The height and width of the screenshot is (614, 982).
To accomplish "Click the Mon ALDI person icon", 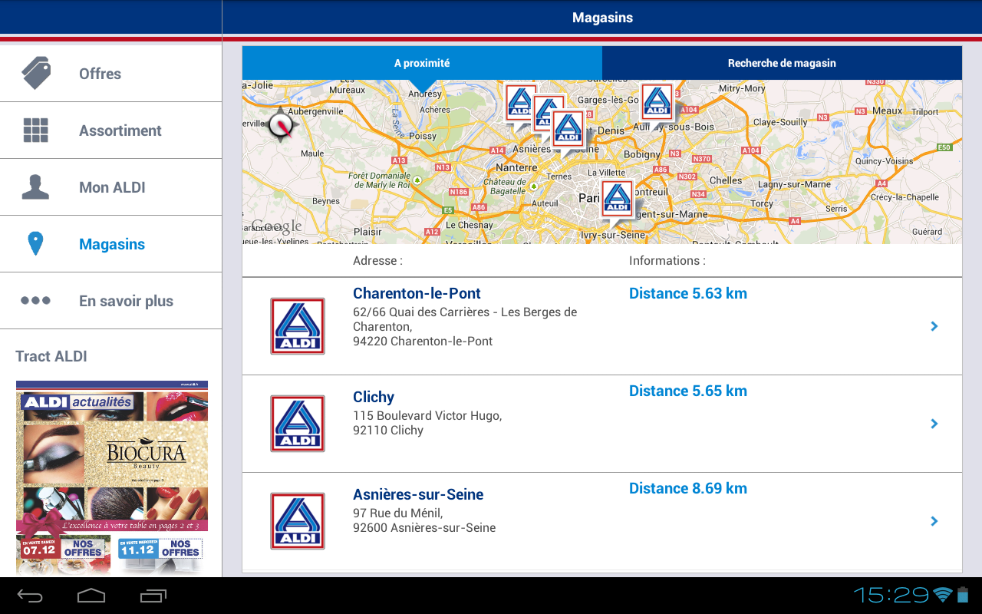I will coord(35,187).
